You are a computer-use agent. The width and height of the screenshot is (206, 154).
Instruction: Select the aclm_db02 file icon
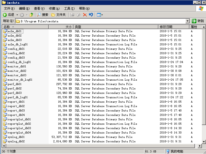tap(5, 36)
